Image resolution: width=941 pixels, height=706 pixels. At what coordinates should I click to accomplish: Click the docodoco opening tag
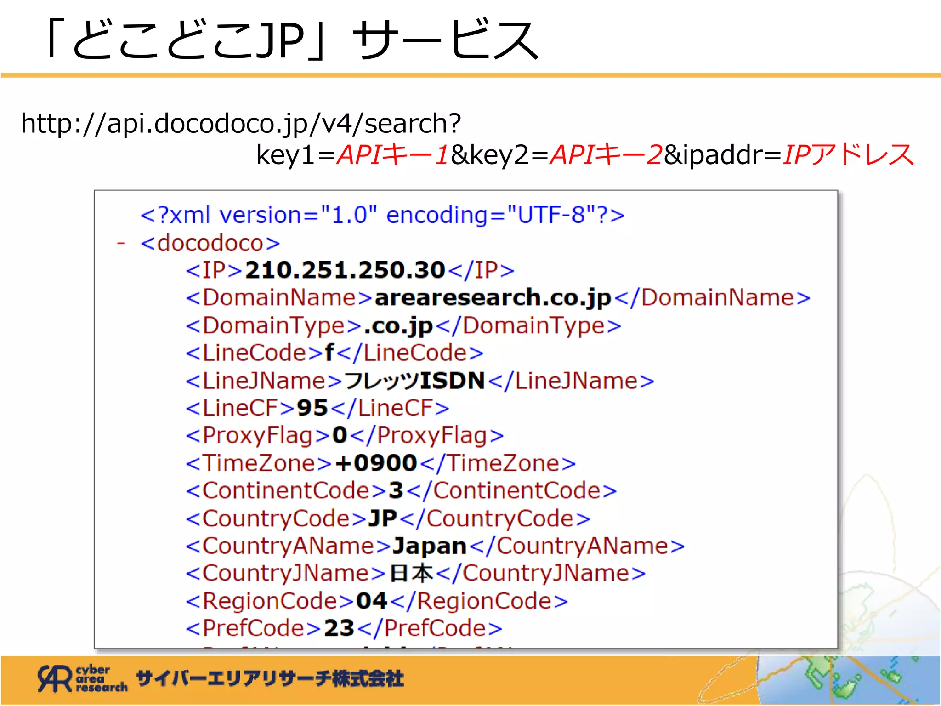pyautogui.click(x=210, y=243)
